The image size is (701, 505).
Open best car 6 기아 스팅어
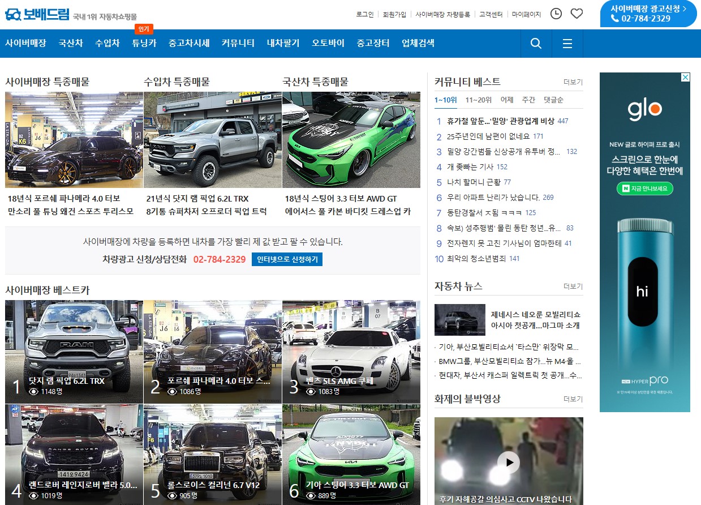pyautogui.click(x=351, y=455)
